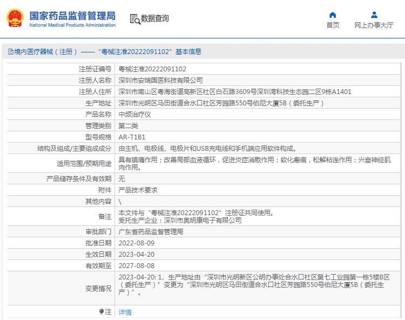Click National Medical Products Administration subtitle

72,25
